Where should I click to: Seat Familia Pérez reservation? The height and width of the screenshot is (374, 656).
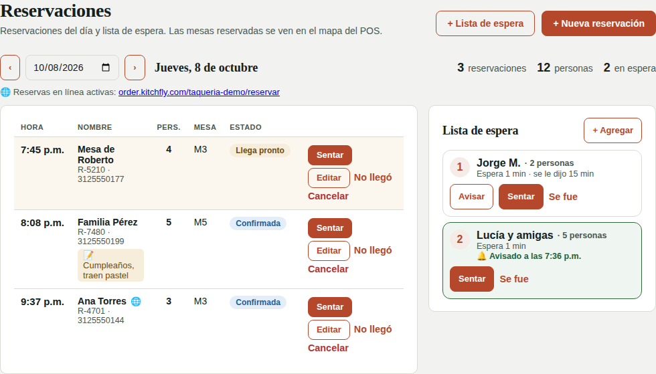[x=329, y=228]
